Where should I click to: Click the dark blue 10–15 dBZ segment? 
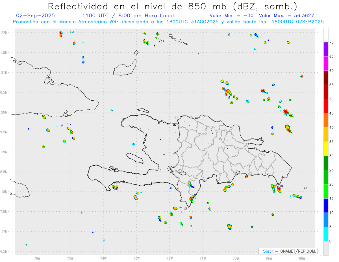tap(326, 205)
